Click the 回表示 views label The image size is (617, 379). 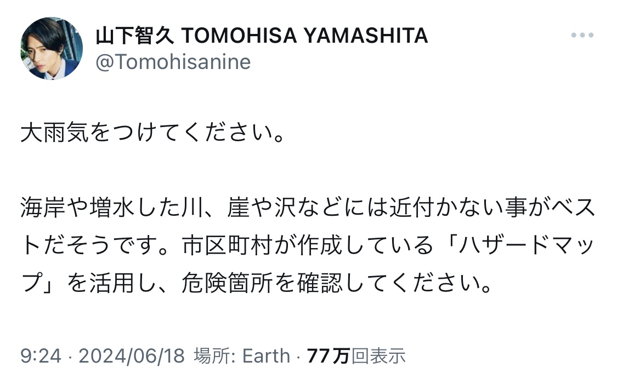coord(378,357)
